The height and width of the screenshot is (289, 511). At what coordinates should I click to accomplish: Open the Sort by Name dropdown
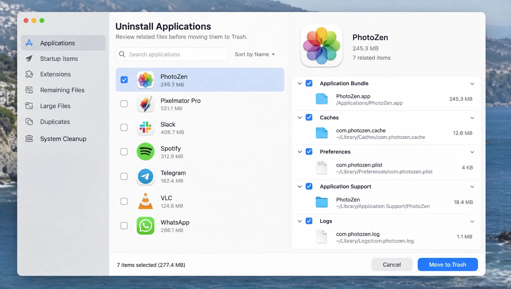(x=255, y=54)
